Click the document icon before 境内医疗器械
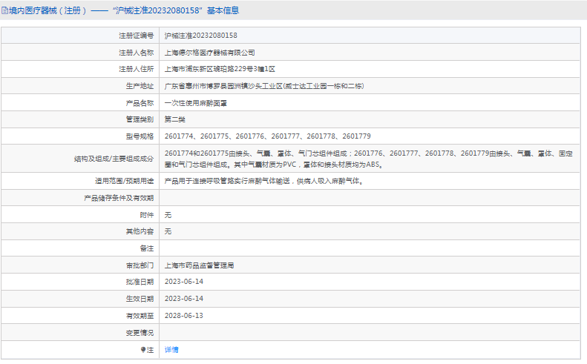 [x=4, y=10]
